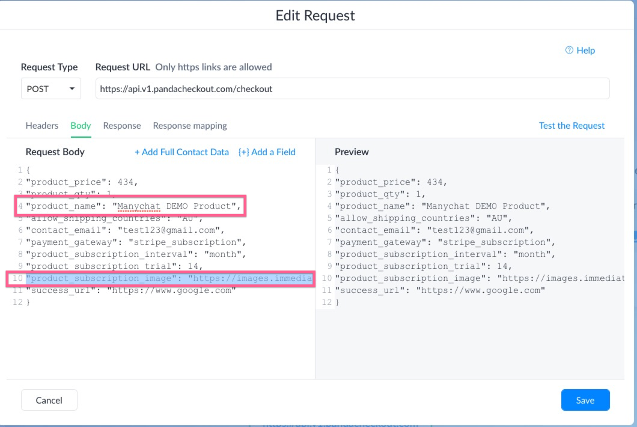The image size is (637, 427).
Task: Click payment_gateway line in Preview pane
Action: (445, 242)
